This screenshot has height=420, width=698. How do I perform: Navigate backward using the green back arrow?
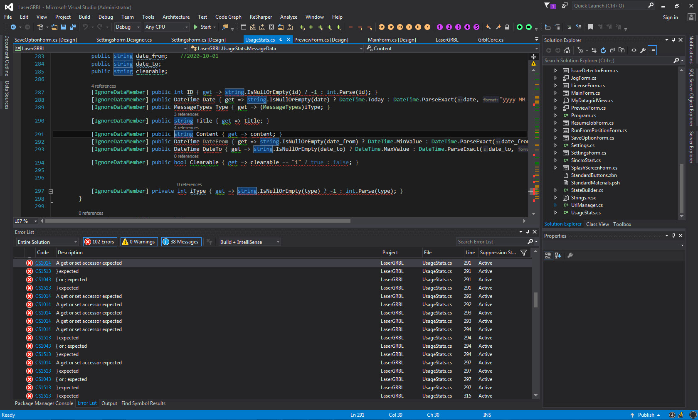click(x=12, y=27)
